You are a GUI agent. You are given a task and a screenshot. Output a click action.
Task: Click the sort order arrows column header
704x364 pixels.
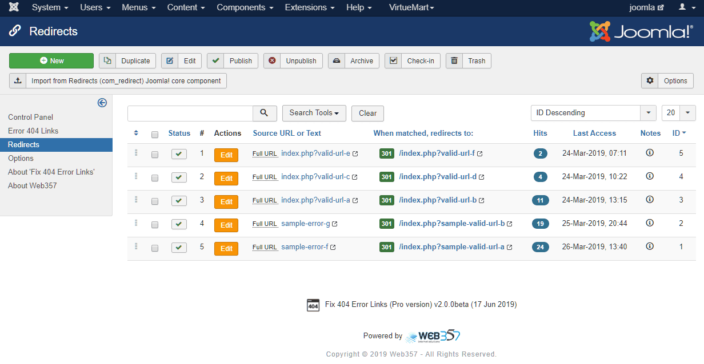pos(136,134)
